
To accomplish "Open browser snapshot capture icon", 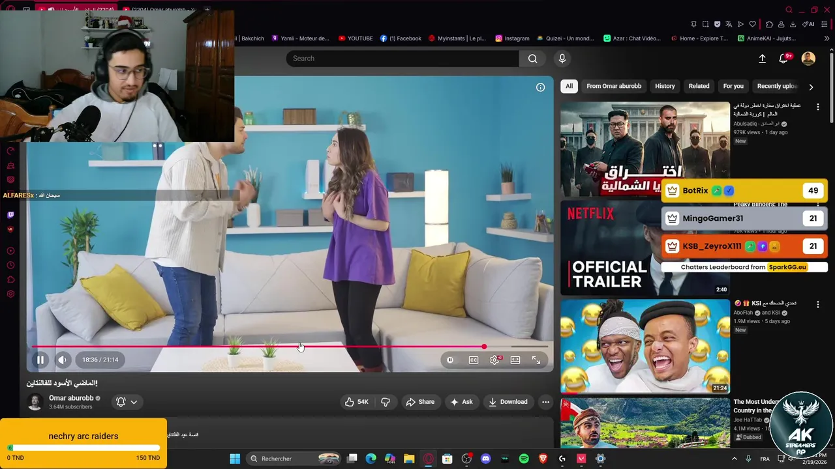I will click(x=705, y=24).
